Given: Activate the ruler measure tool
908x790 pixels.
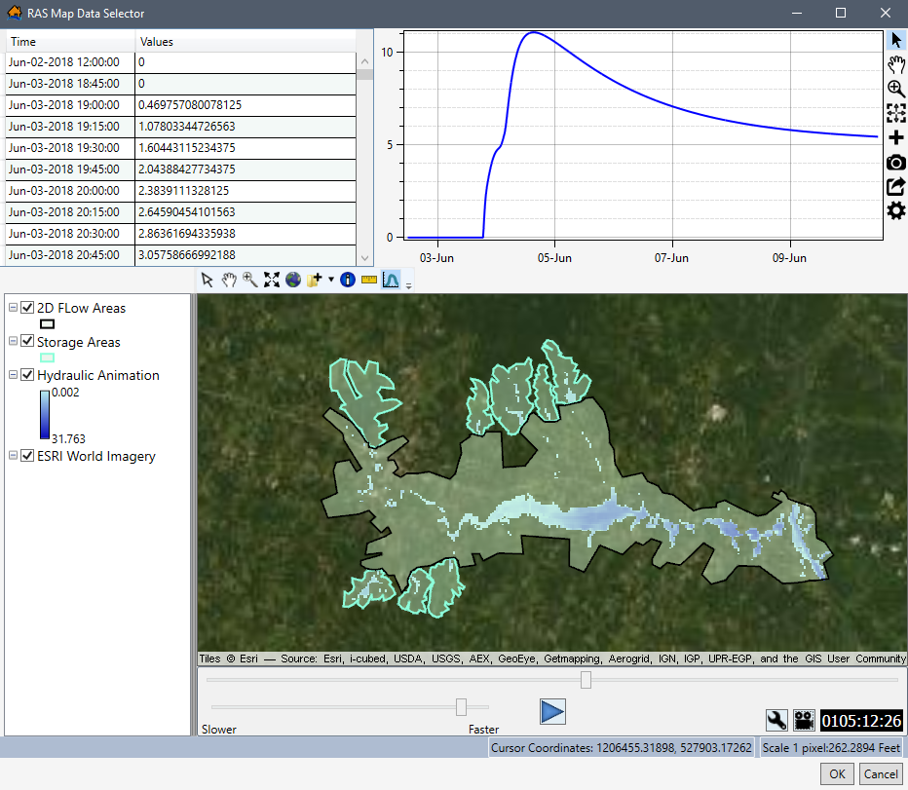Looking at the screenshot, I should (x=369, y=279).
